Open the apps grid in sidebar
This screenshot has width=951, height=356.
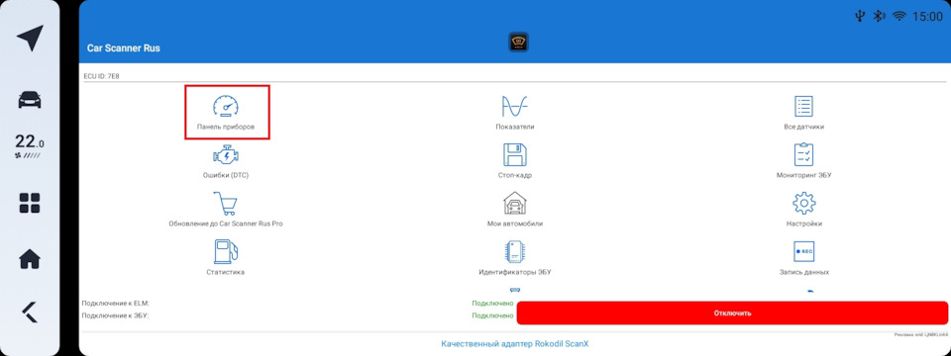click(x=30, y=204)
